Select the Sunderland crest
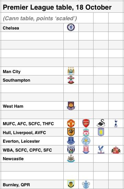The width and height of the screenshot is (124, 189). 116,150
